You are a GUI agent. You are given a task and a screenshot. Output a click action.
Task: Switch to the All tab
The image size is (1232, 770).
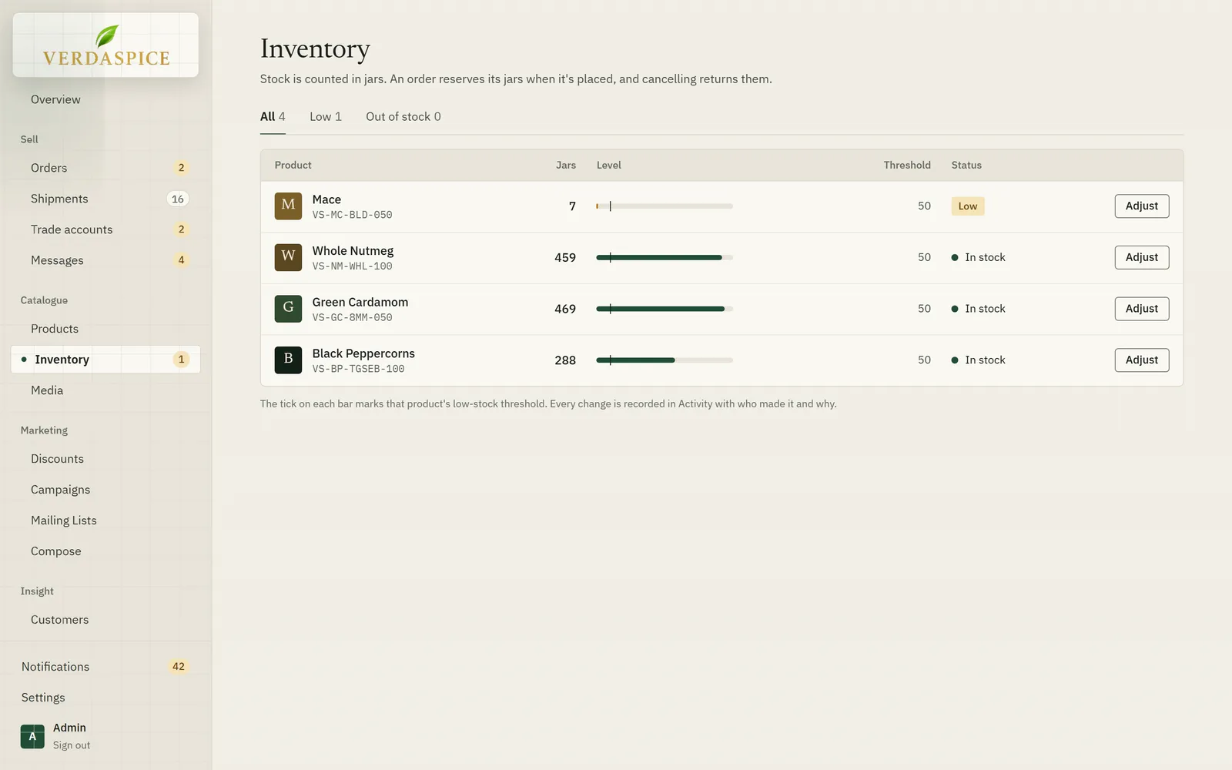click(273, 116)
